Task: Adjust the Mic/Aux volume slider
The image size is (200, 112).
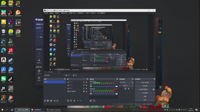Action: click(x=105, y=86)
